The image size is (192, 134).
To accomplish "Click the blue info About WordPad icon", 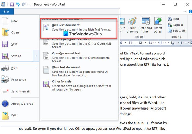I will (5, 104).
